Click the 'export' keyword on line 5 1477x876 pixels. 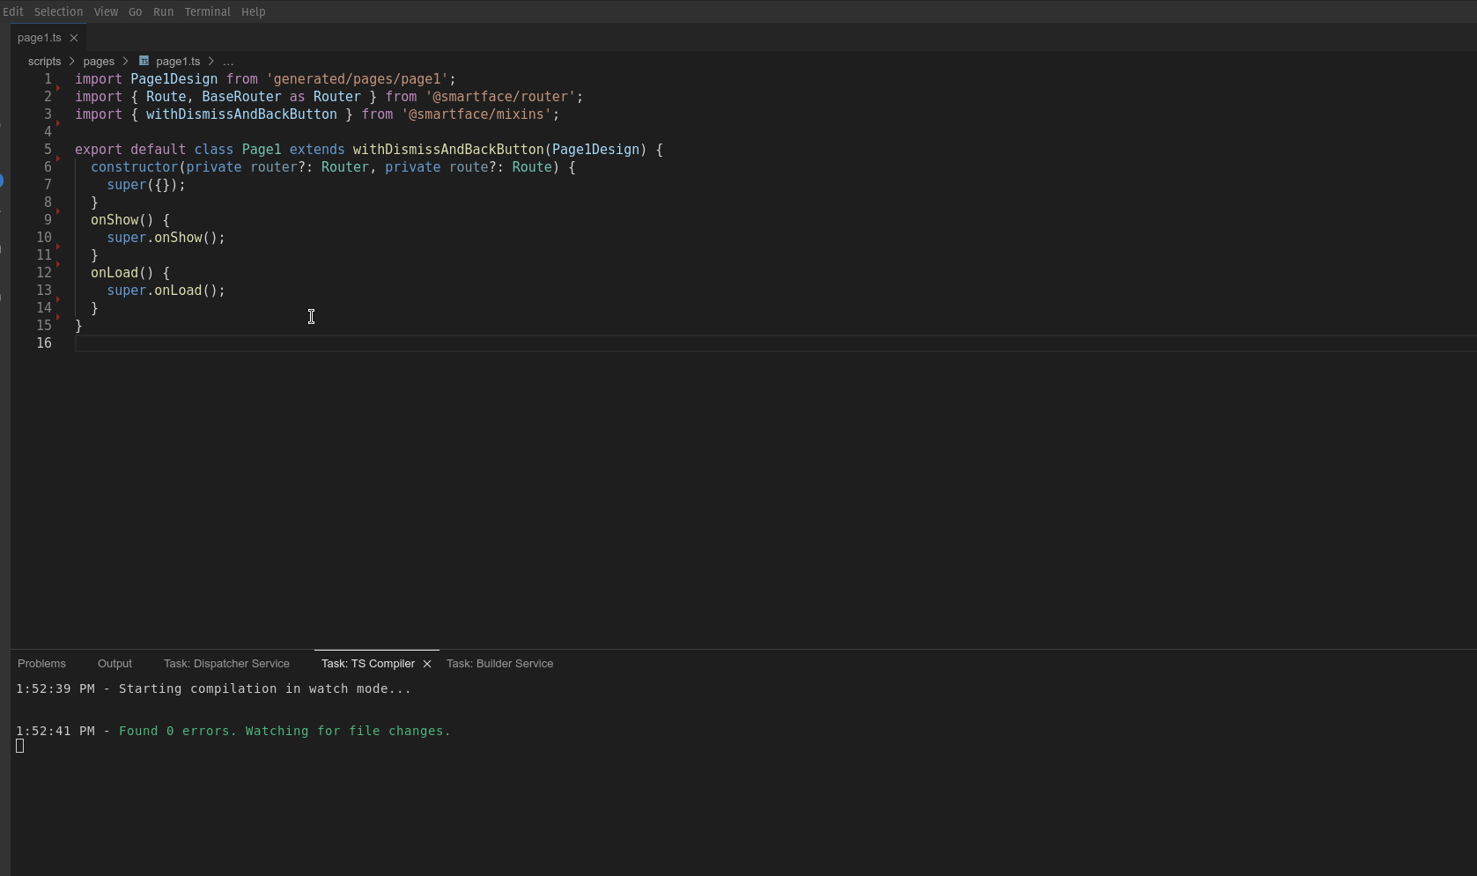pyautogui.click(x=99, y=150)
